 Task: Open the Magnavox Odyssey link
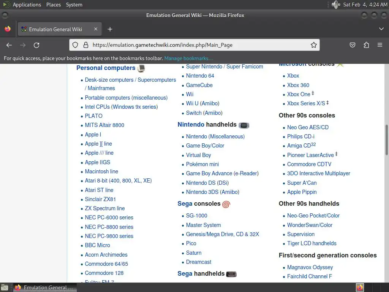point(310,267)
